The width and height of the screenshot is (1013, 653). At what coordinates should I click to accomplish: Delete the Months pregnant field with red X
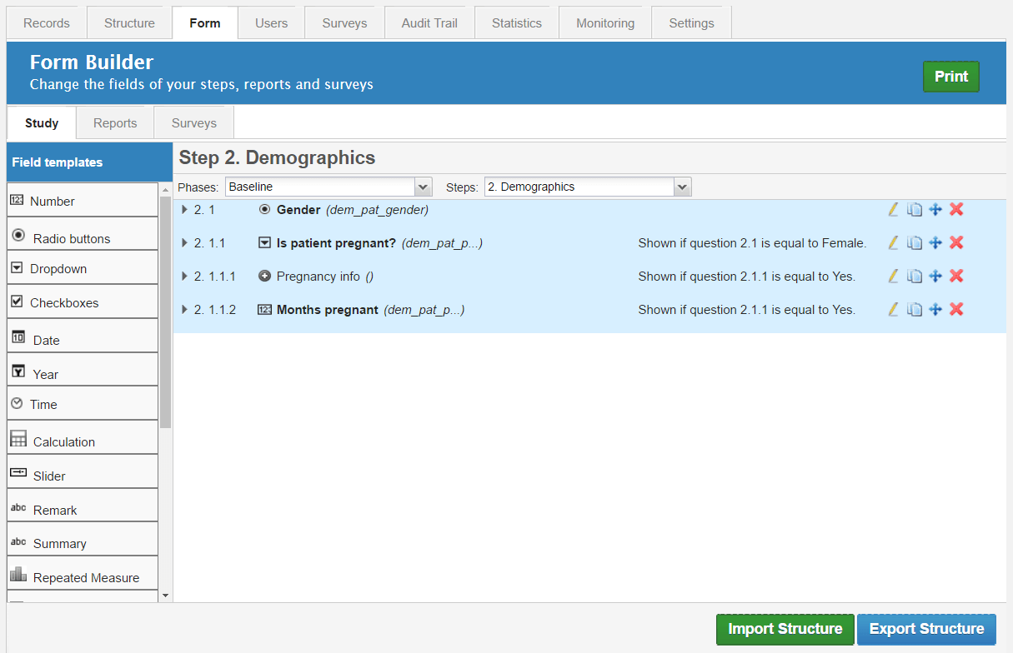click(956, 310)
